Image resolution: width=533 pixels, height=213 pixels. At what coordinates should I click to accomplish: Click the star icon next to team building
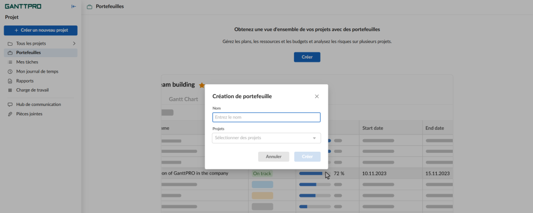coord(202,85)
